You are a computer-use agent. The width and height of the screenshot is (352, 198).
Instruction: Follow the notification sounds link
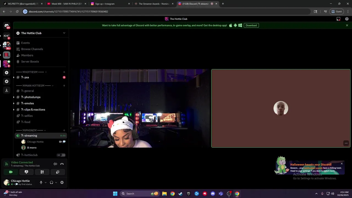(313, 168)
